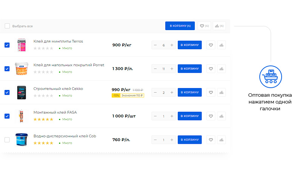The height and width of the screenshot is (172, 302).
Task: Click compare icon for FASA mounting glue
Action: coord(222,116)
